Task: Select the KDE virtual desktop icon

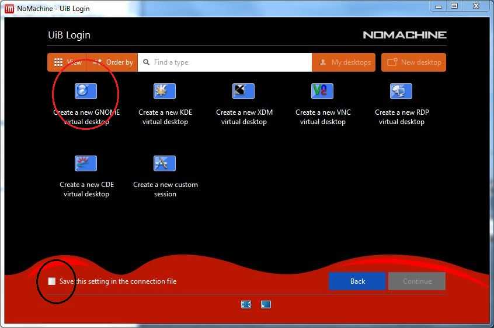Action: pos(165,91)
